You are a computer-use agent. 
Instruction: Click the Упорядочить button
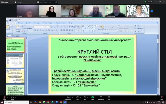[102, 28]
